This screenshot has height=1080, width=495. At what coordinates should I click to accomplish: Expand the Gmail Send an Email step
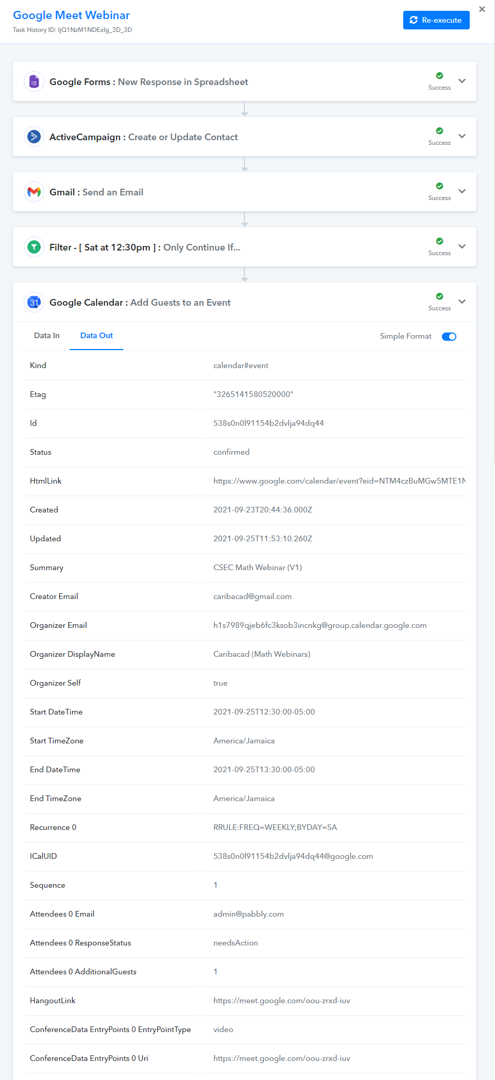462,191
